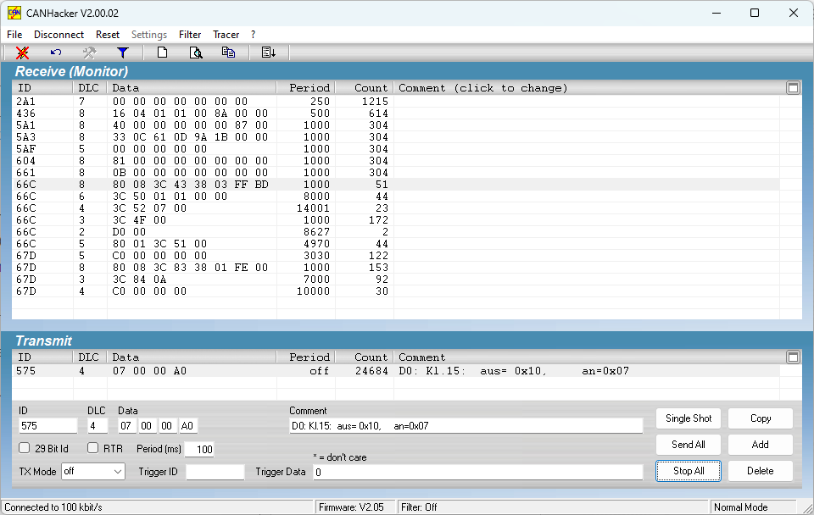The width and height of the screenshot is (814, 515).
Task: Click the Receive Count column header
Action: 365,87
